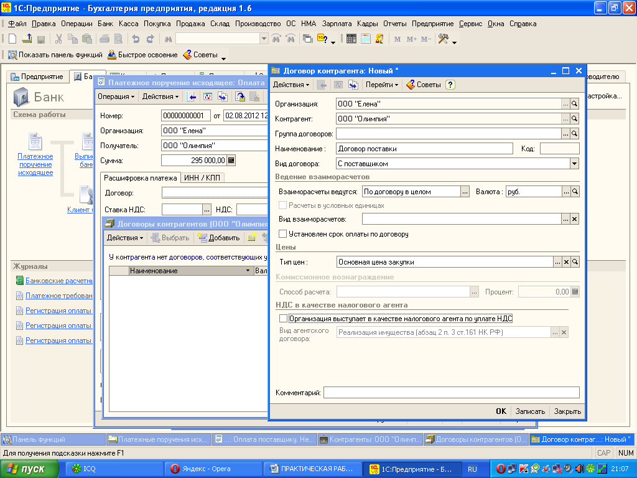Click OK in Договор контрагента window
The width and height of the screenshot is (637, 478).
[x=501, y=411]
